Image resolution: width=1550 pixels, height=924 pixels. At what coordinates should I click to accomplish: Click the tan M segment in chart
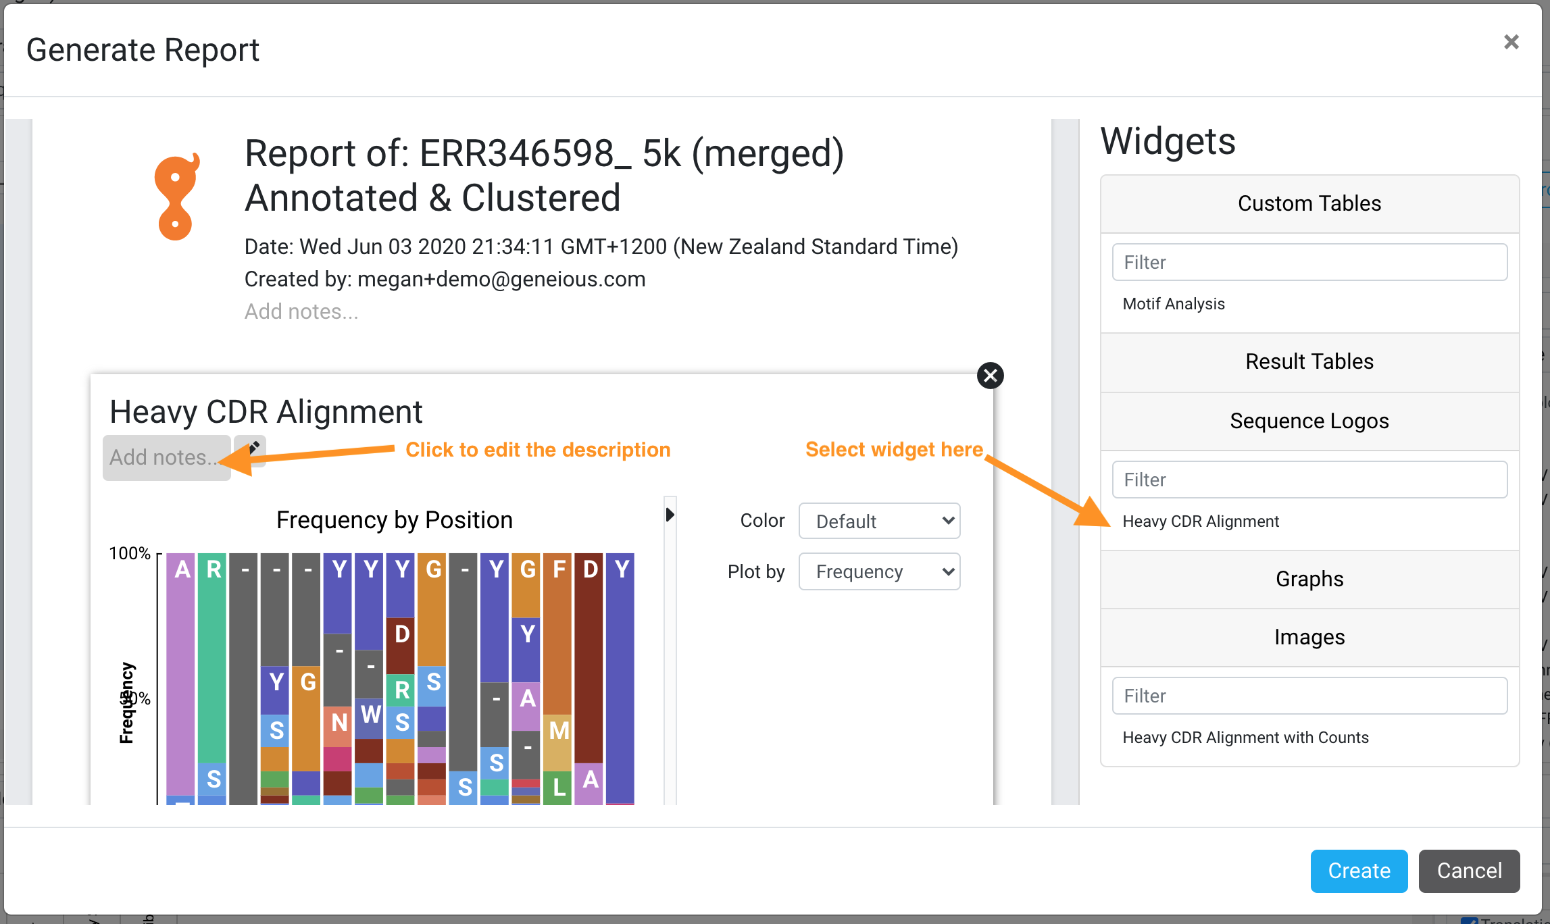557,742
